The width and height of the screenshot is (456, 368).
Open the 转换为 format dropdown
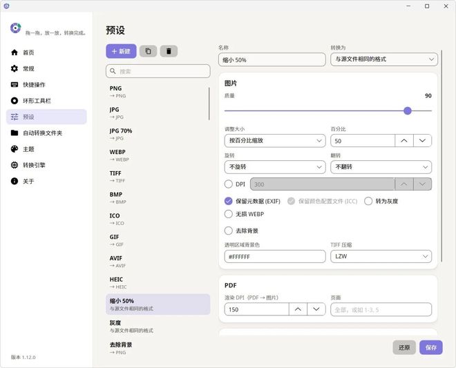(x=384, y=59)
